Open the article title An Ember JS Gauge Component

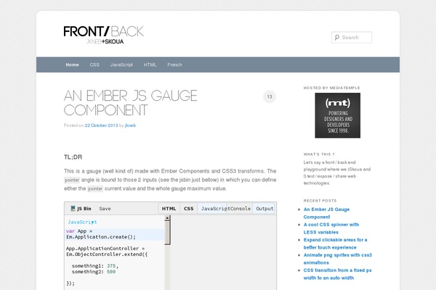point(130,103)
